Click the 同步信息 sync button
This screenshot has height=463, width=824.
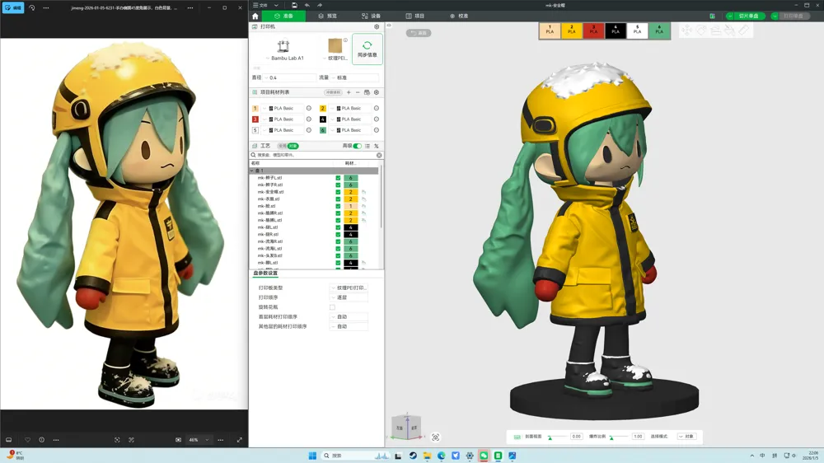pos(368,49)
